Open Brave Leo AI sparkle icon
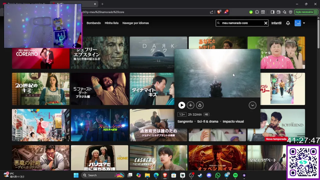This screenshot has height=180, width=320. click(284, 12)
